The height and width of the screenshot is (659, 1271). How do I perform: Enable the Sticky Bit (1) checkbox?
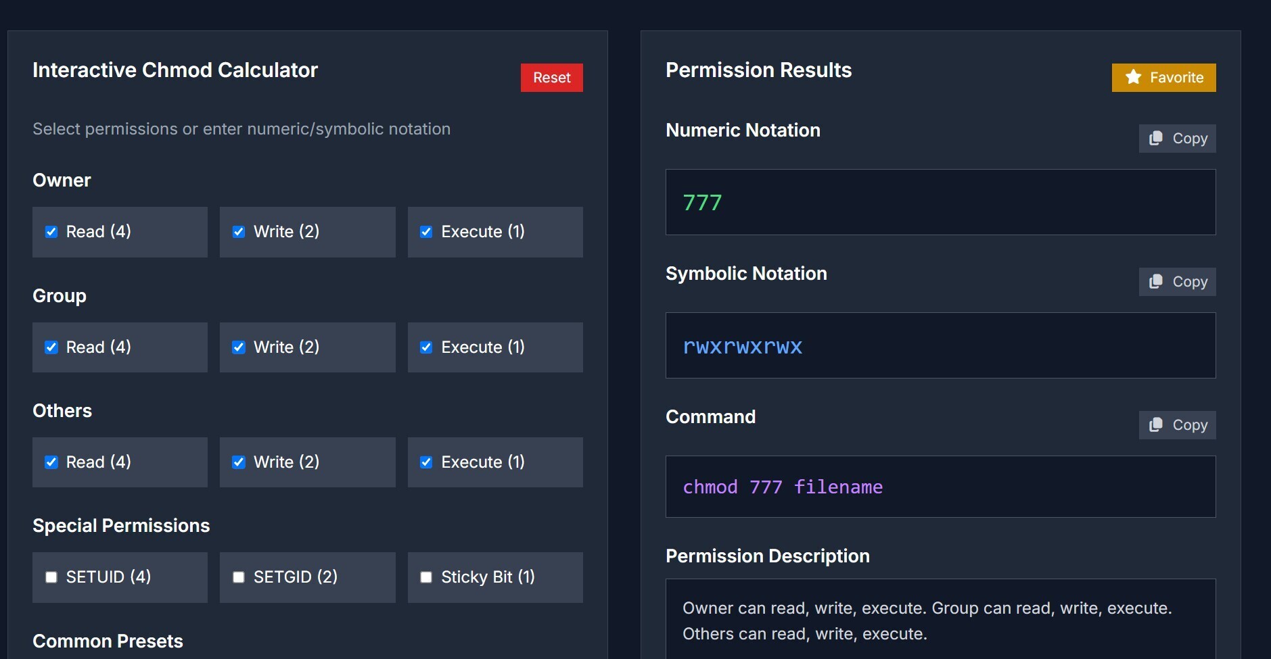[426, 577]
